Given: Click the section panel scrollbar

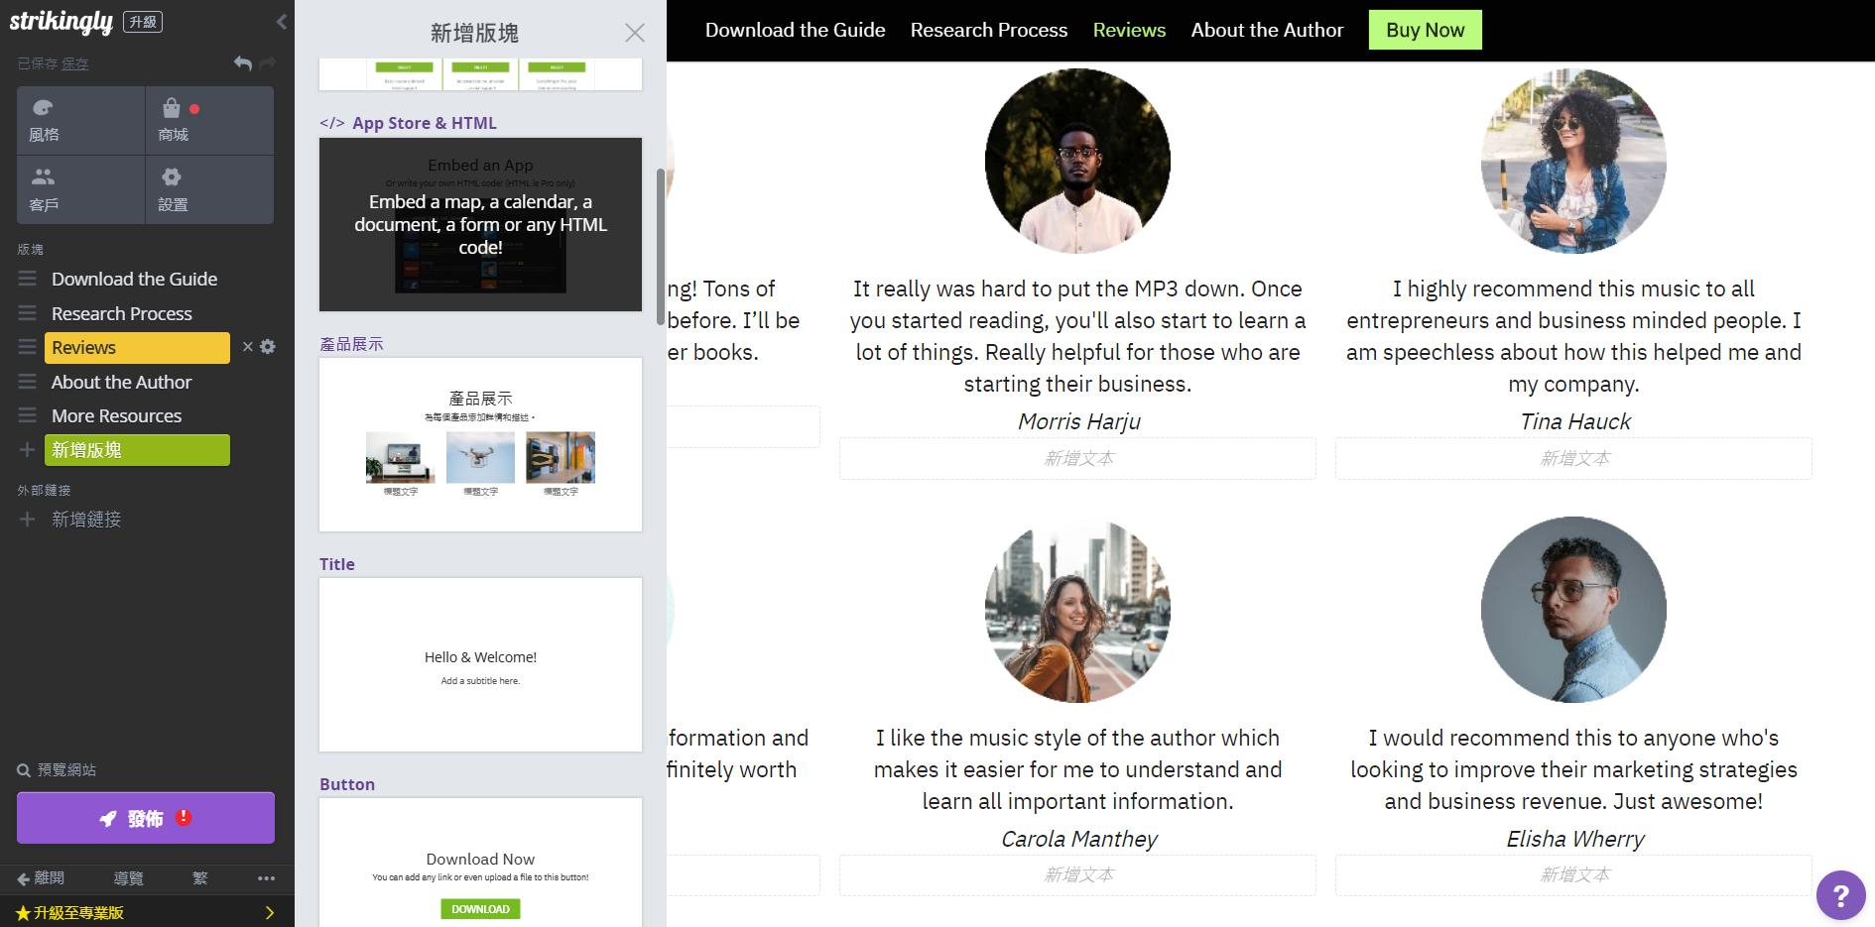Looking at the screenshot, I should tap(661, 246).
